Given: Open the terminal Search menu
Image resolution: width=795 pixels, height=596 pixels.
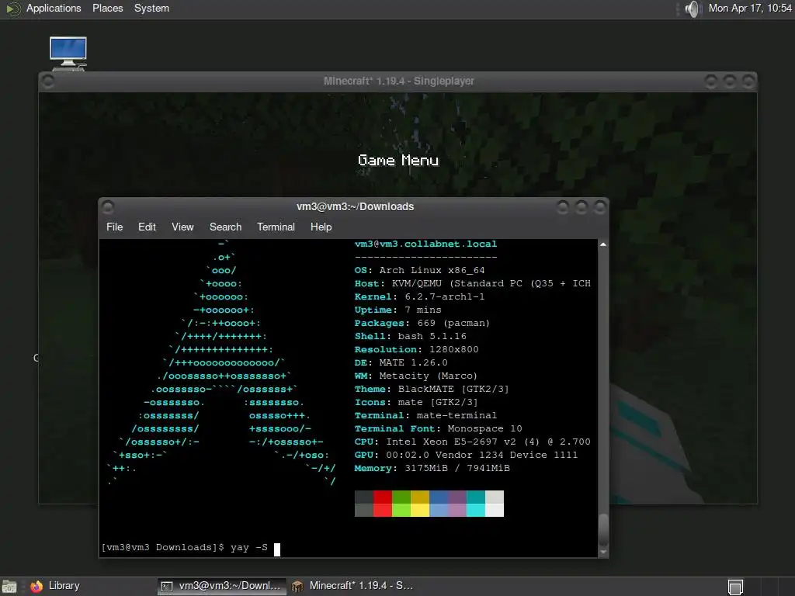Looking at the screenshot, I should click(x=226, y=227).
